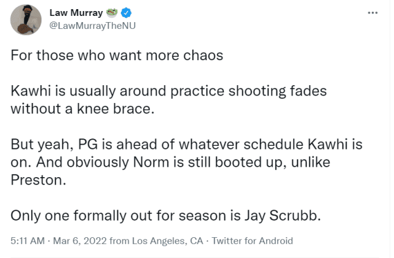394x258 pixels.
Task: Click Law Murray's profile avatar
Action: (x=26, y=20)
